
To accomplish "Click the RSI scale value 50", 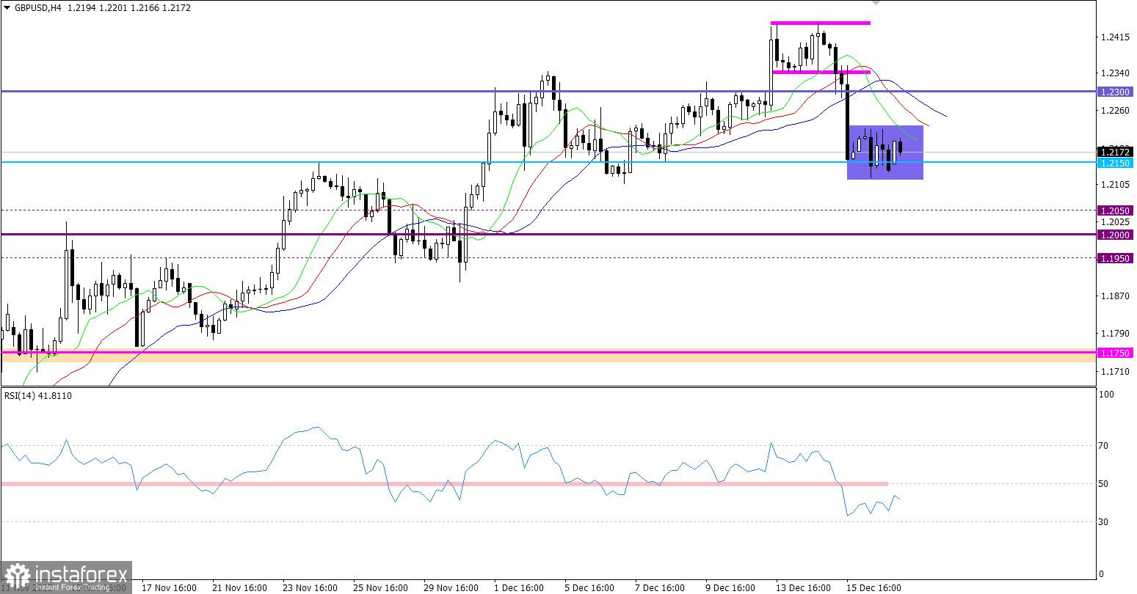I will coord(1105,483).
